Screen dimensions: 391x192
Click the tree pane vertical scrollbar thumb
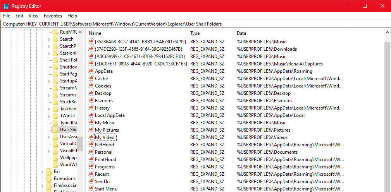80,144
